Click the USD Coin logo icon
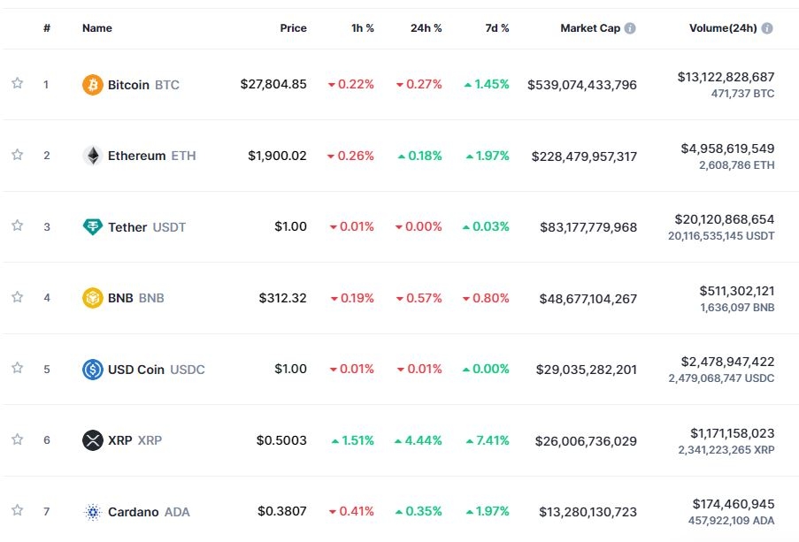Image resolution: width=799 pixels, height=542 pixels. tap(92, 370)
